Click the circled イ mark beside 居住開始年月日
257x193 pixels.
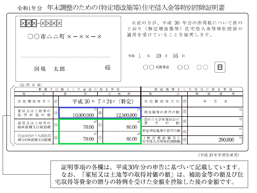56,101
